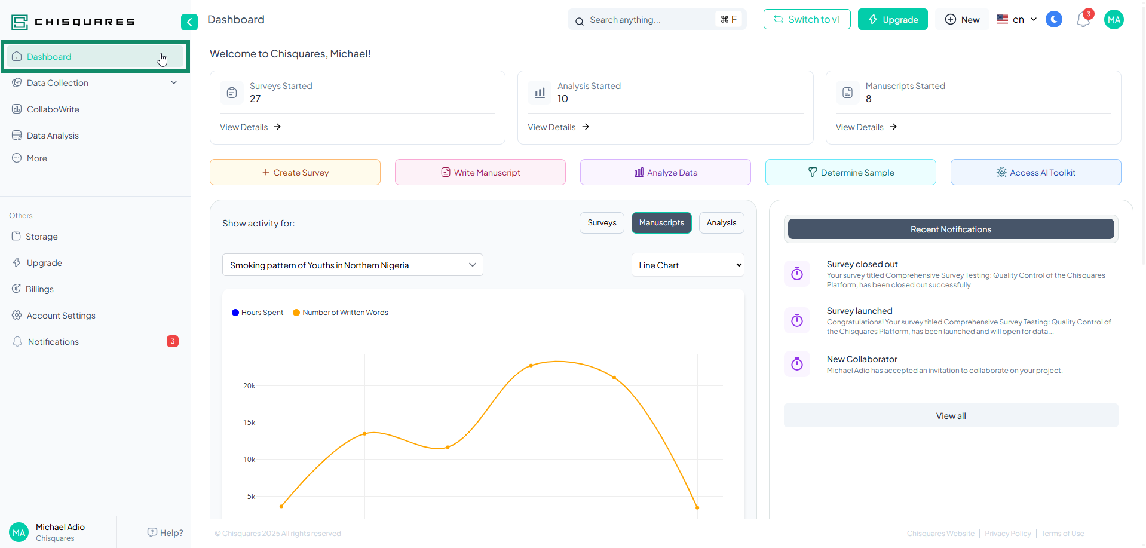
Task: Switch activity view to Surveys tab
Action: click(601, 223)
